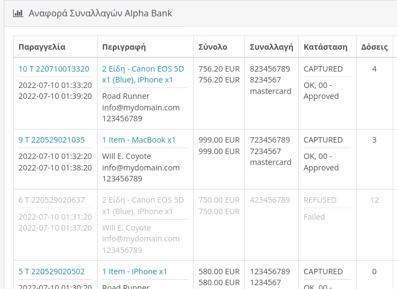Click info@mydomain.com in order 10 row
Image resolution: width=397 pixels, height=289 pixels.
141,108
